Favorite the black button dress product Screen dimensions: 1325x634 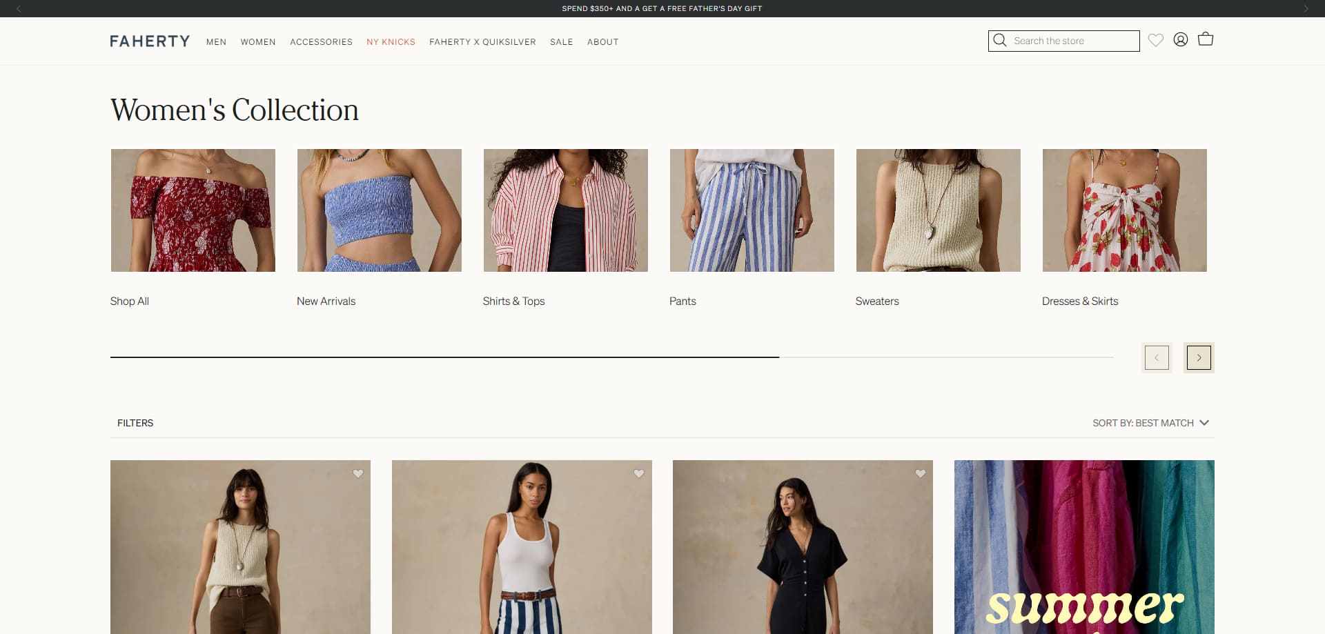point(920,473)
